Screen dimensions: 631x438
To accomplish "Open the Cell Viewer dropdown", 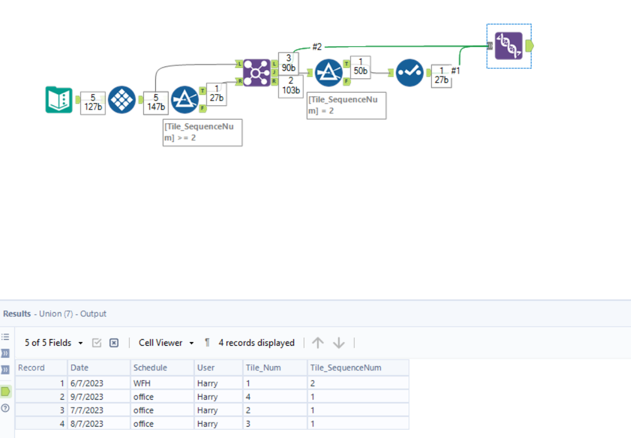I will point(166,343).
